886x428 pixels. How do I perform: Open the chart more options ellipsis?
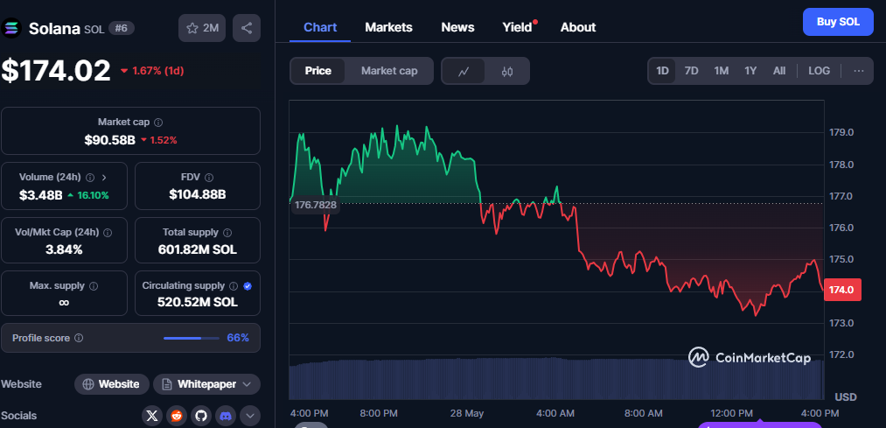(x=859, y=71)
